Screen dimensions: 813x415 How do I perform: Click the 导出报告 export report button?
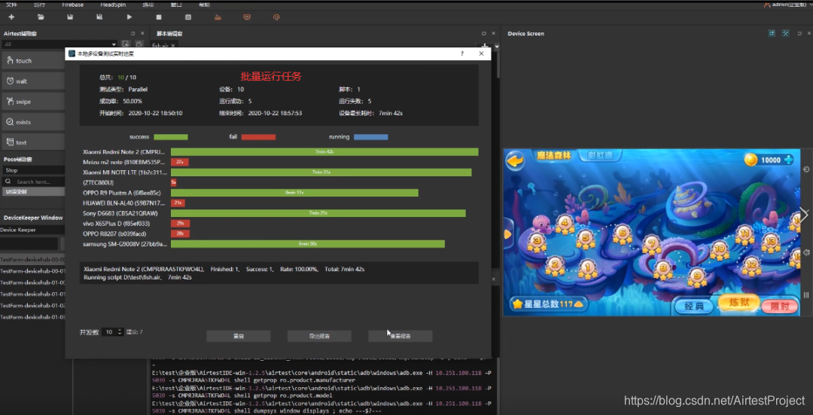[319, 336]
